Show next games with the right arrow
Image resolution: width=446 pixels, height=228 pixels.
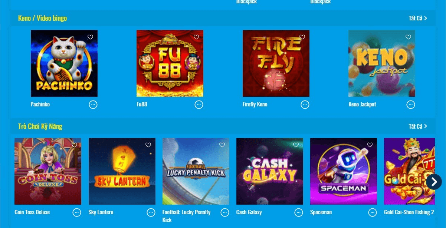tap(434, 182)
